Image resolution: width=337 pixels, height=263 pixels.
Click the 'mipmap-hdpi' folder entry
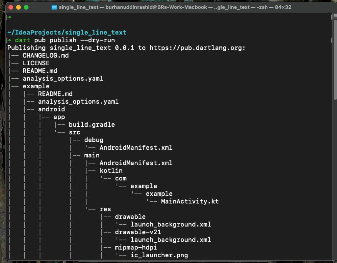pyautogui.click(x=136, y=248)
